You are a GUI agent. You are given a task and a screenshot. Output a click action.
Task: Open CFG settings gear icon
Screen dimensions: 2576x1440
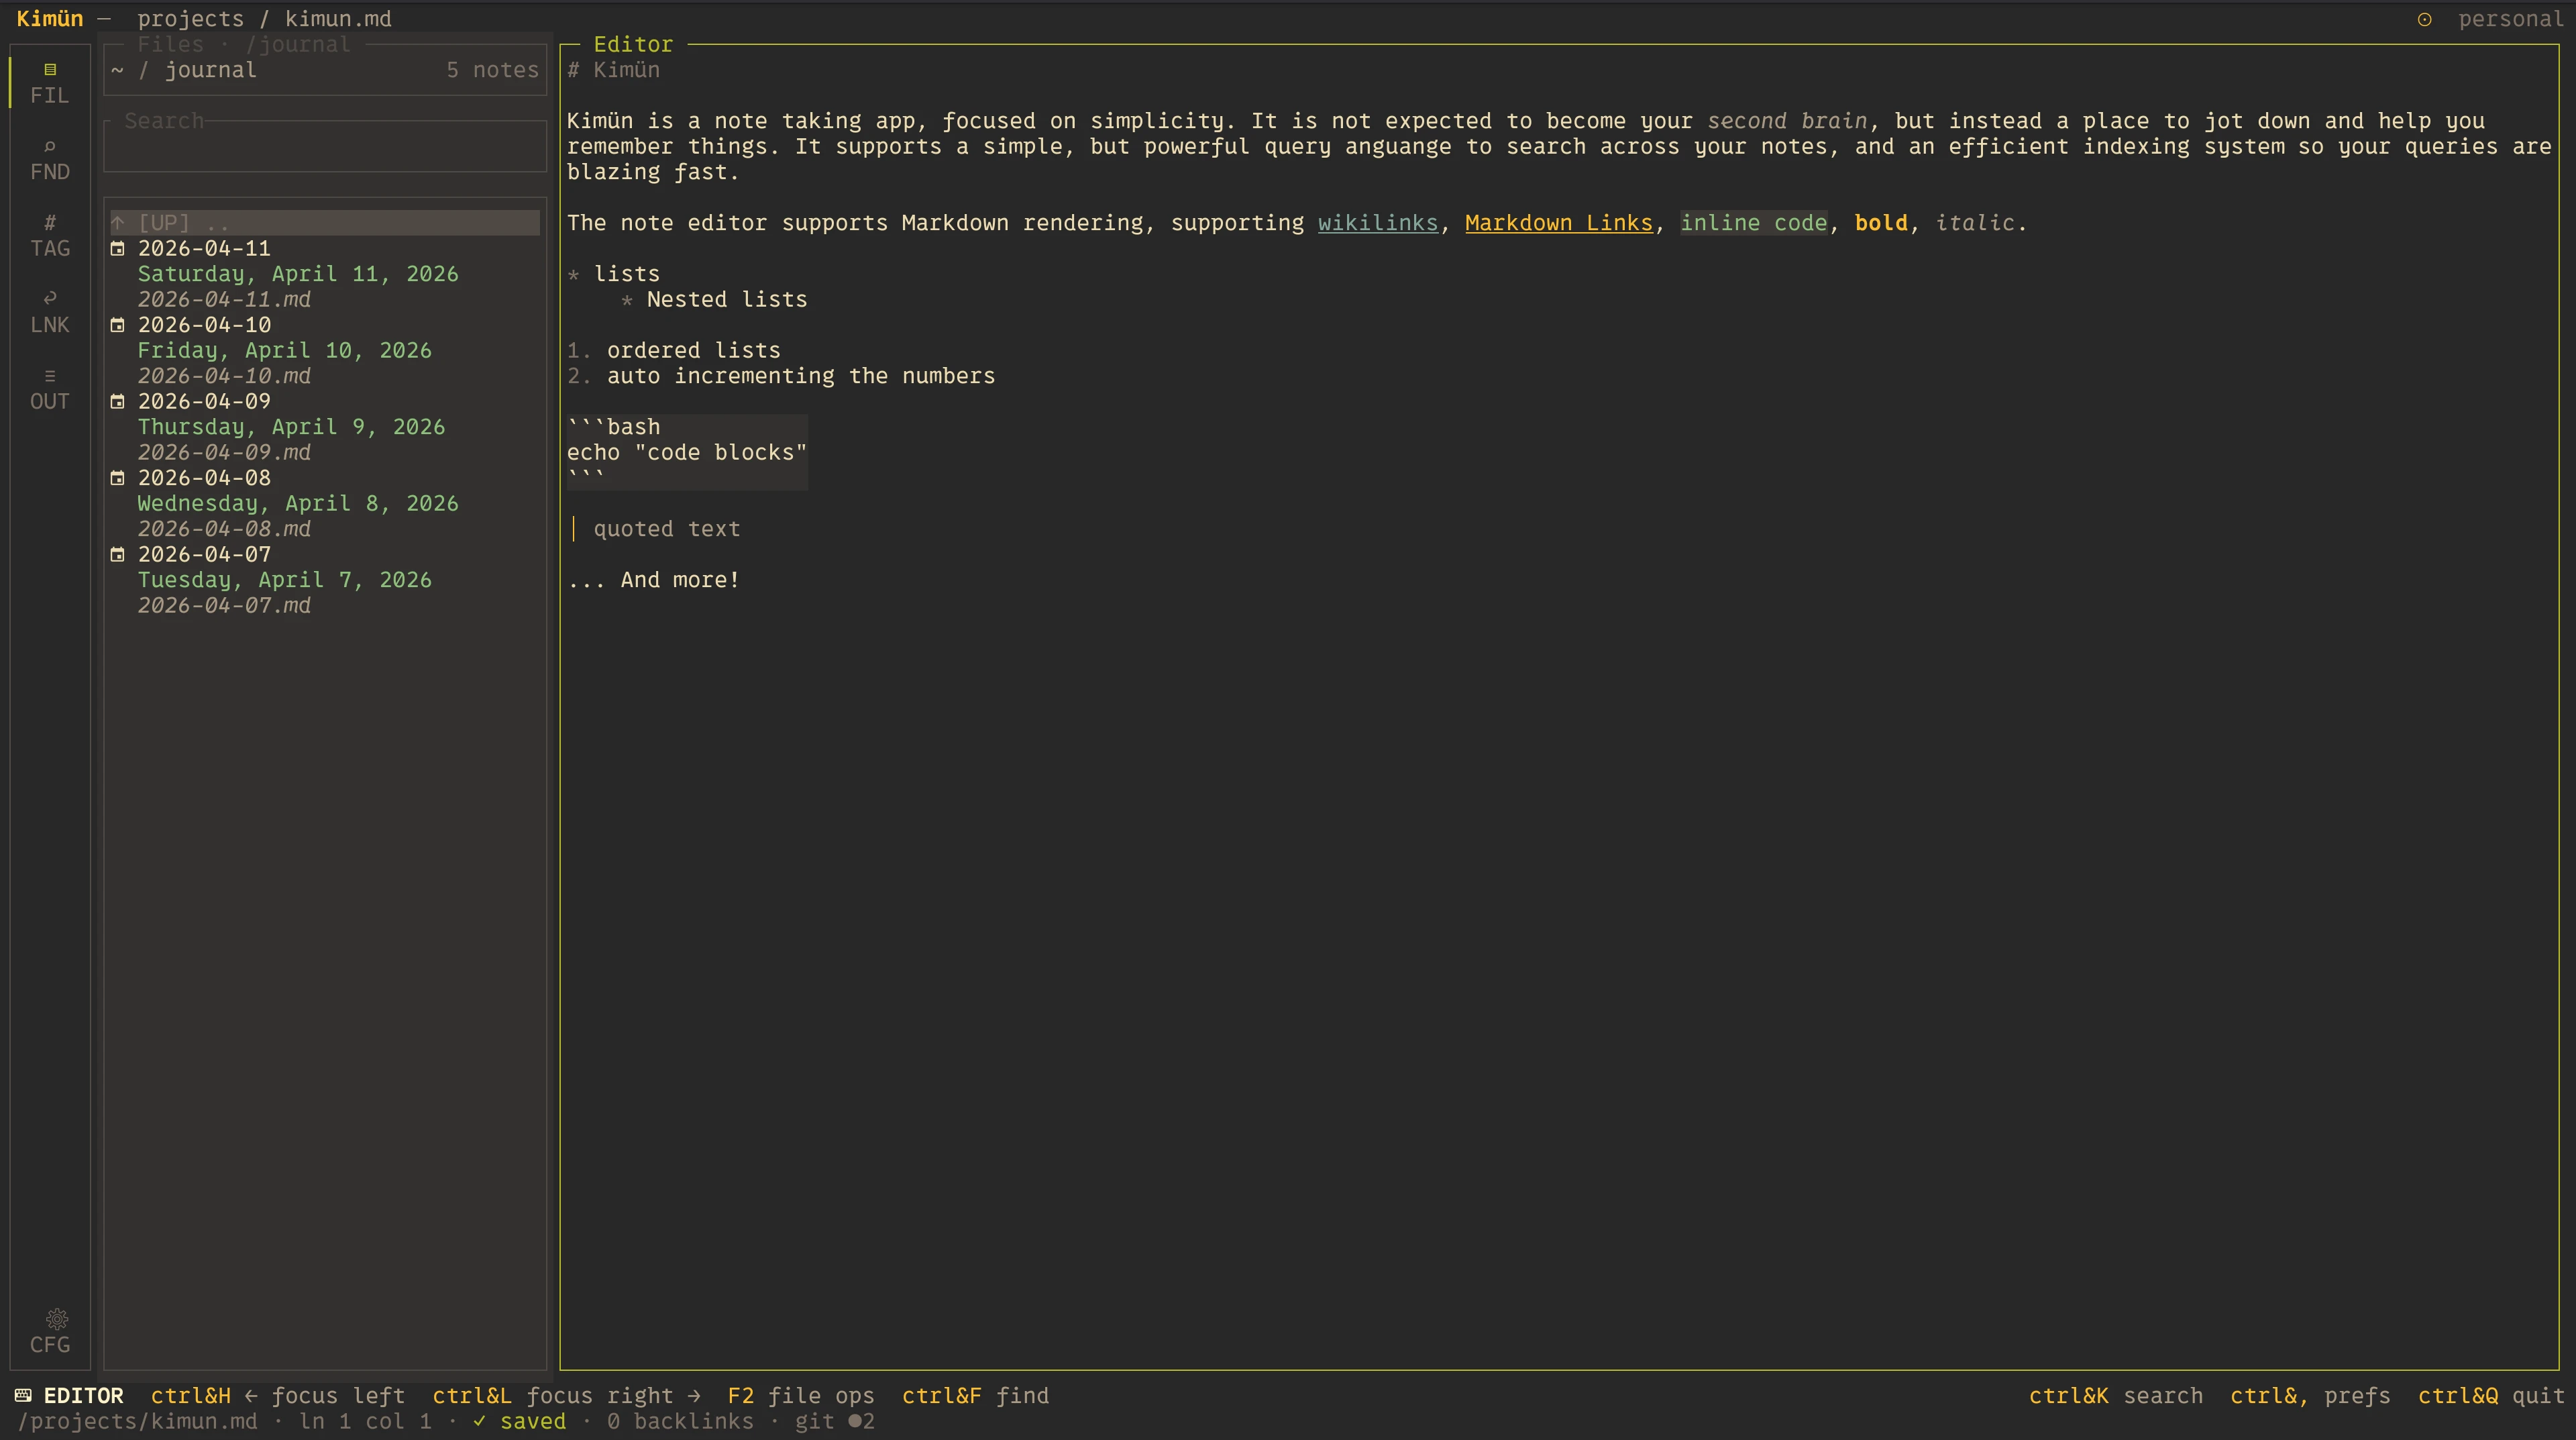pyautogui.click(x=57, y=1319)
